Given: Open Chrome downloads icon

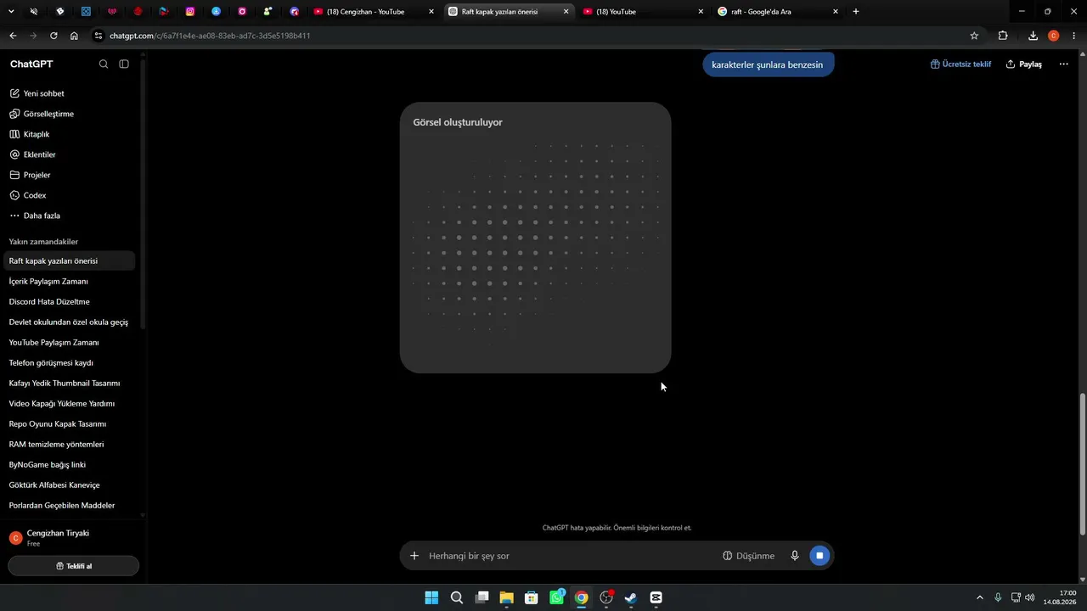Looking at the screenshot, I should (x=1033, y=36).
